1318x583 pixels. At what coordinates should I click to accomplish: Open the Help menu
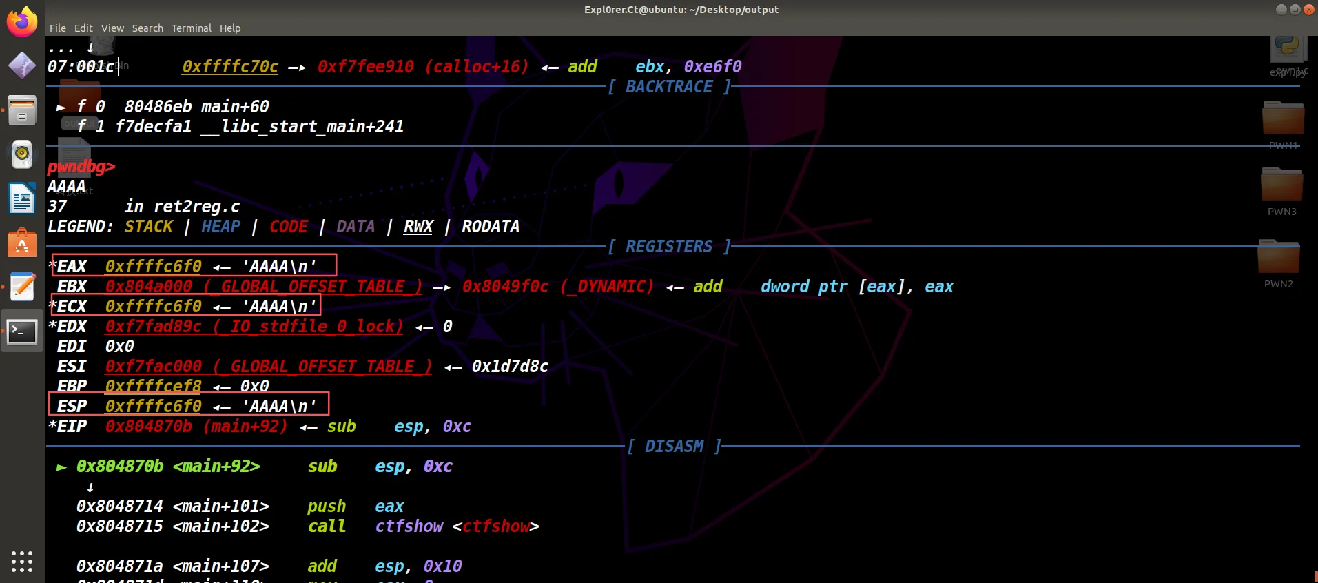(x=230, y=28)
